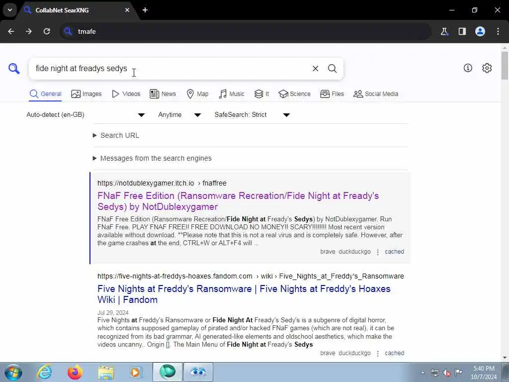Open Chrome Labs flask icon
Image resolution: width=509 pixels, height=382 pixels.
point(444,31)
